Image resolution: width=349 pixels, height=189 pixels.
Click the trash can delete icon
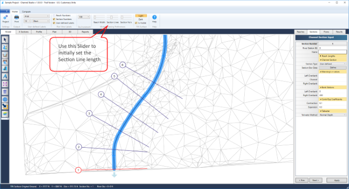[5, 92]
